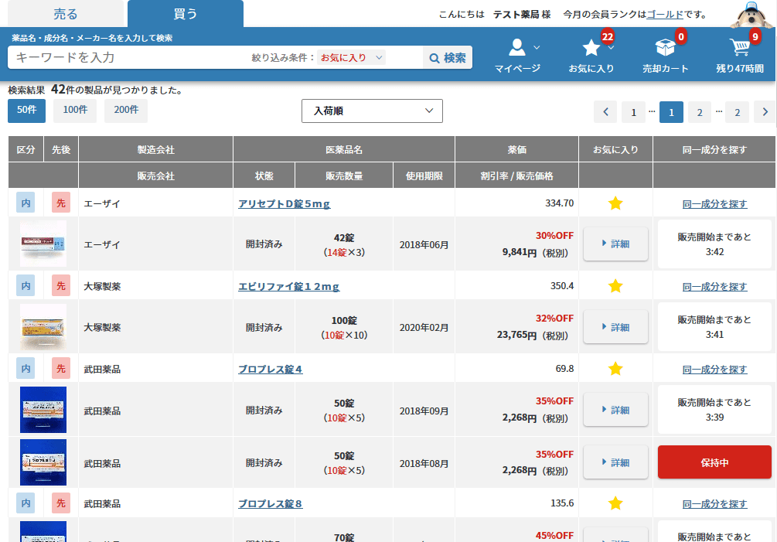
Task: Go to previous page arrow
Action: (605, 112)
